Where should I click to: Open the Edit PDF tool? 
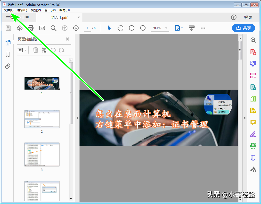[x=253, y=75]
